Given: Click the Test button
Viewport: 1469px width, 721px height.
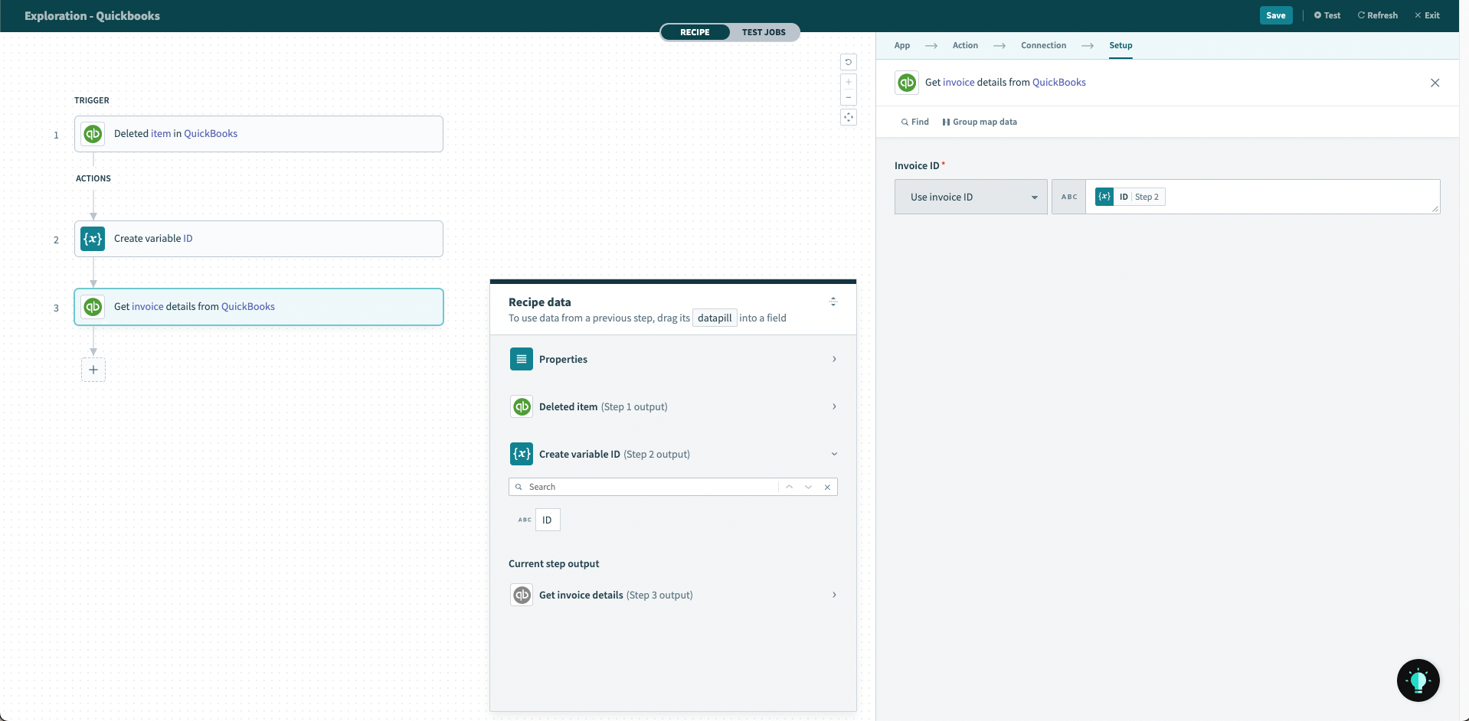Looking at the screenshot, I should 1327,15.
